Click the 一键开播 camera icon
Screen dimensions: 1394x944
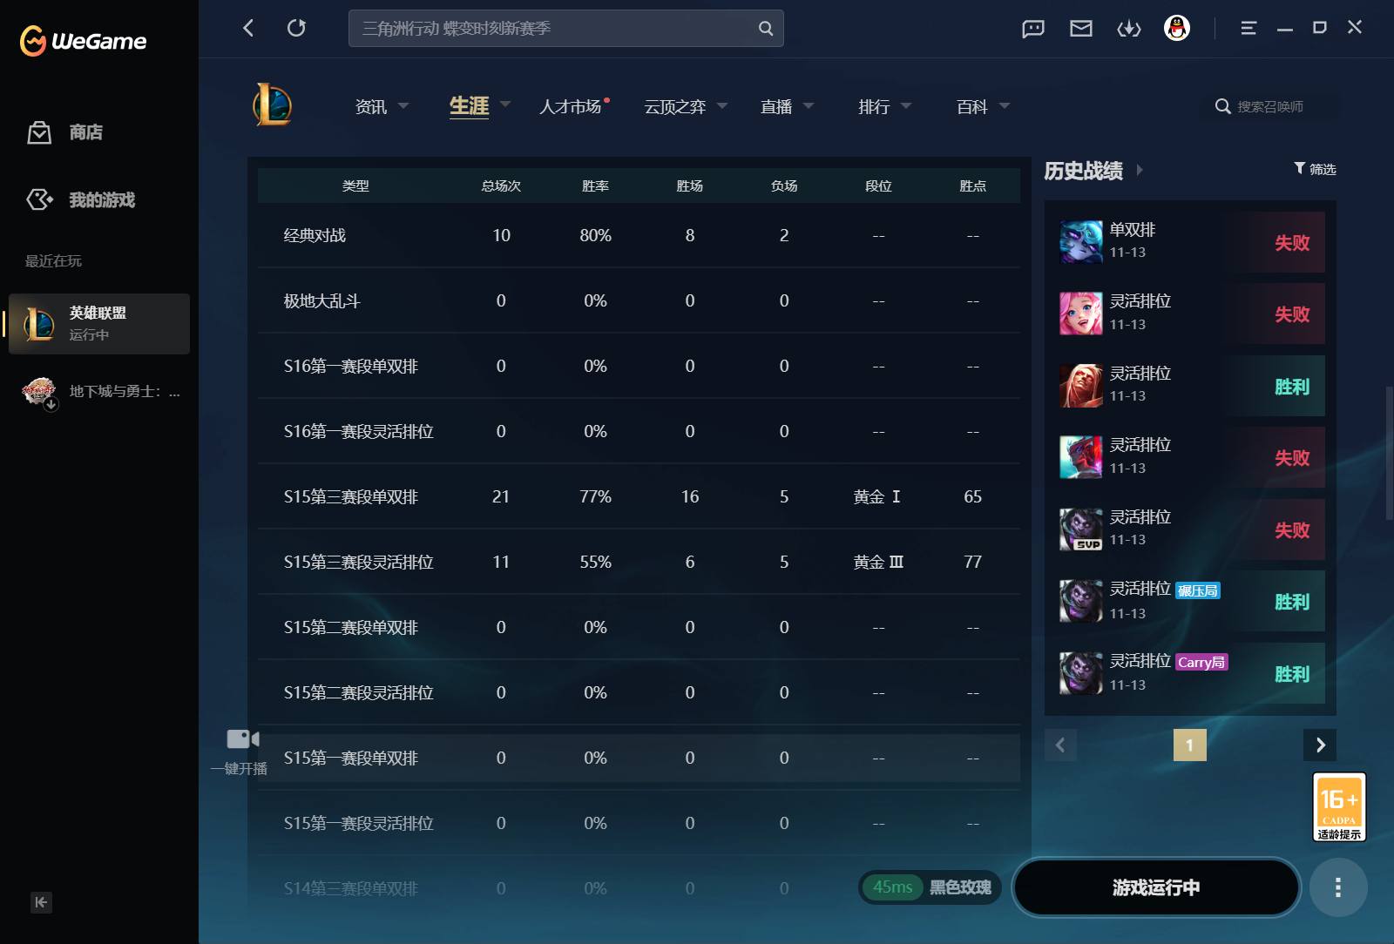pos(243,739)
